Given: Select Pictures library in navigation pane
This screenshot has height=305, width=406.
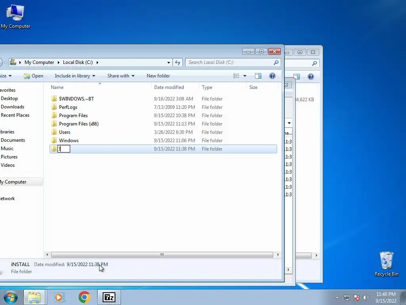Looking at the screenshot, I should point(9,156).
